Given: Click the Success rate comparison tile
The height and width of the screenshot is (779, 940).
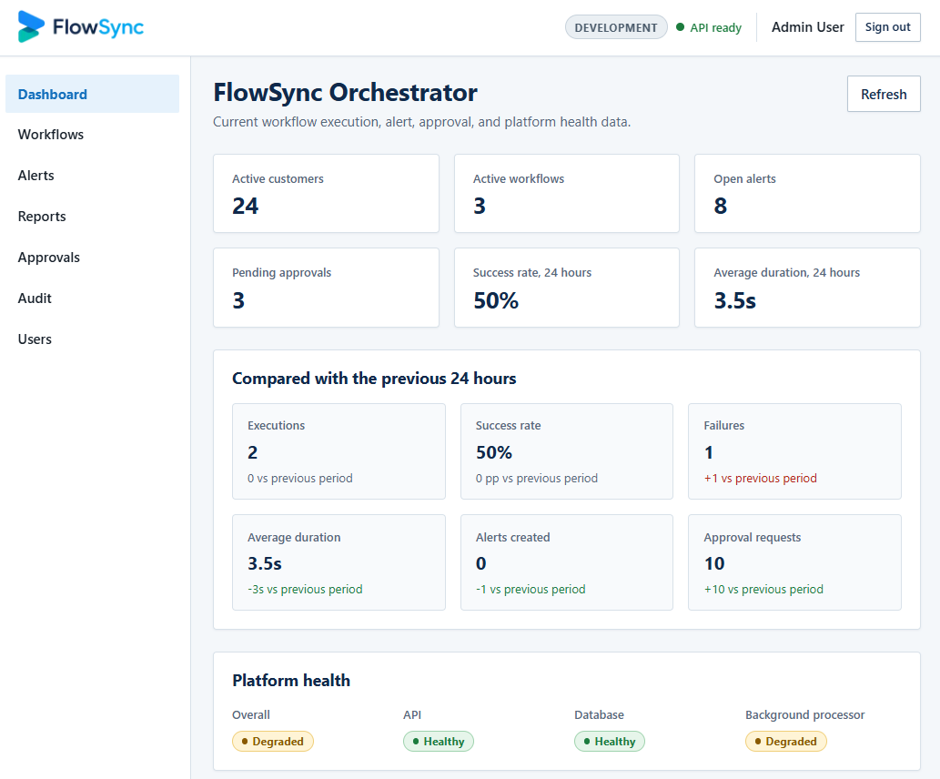Looking at the screenshot, I should point(567,451).
